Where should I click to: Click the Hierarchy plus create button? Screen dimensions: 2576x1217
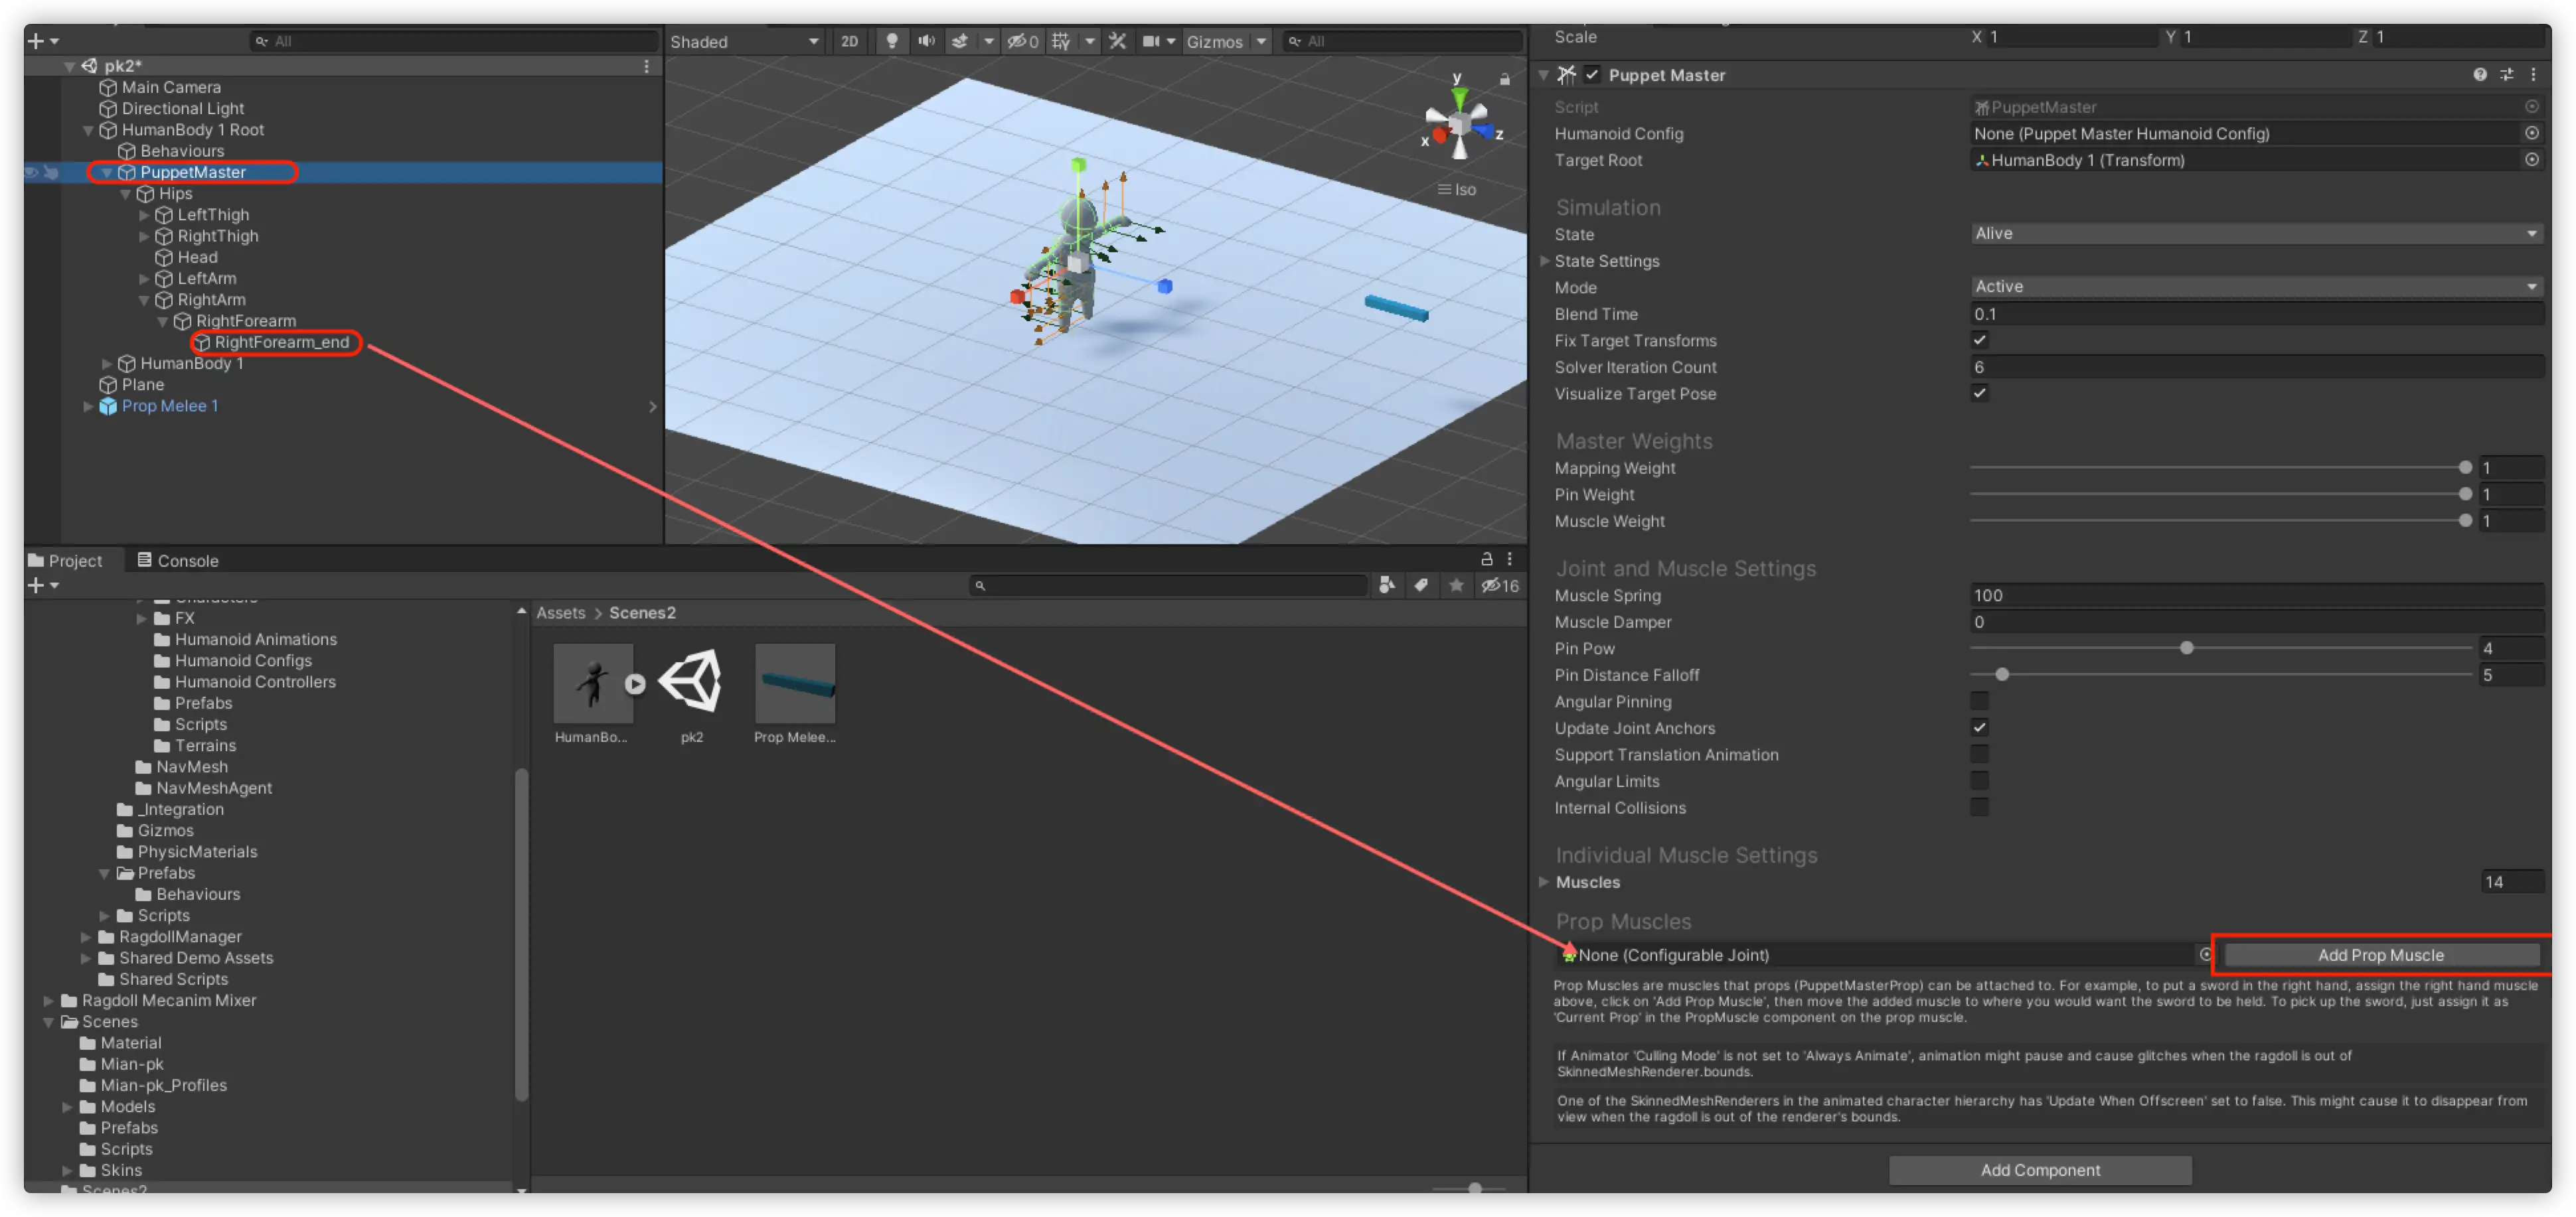coord(36,41)
